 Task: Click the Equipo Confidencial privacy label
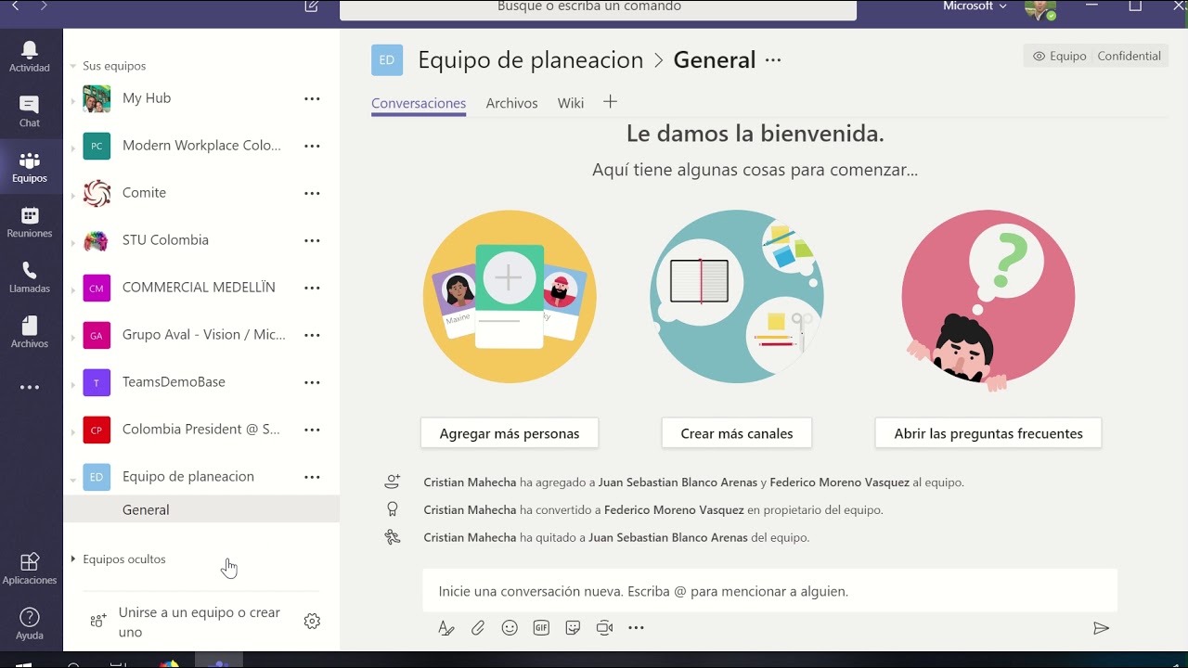click(x=1096, y=56)
